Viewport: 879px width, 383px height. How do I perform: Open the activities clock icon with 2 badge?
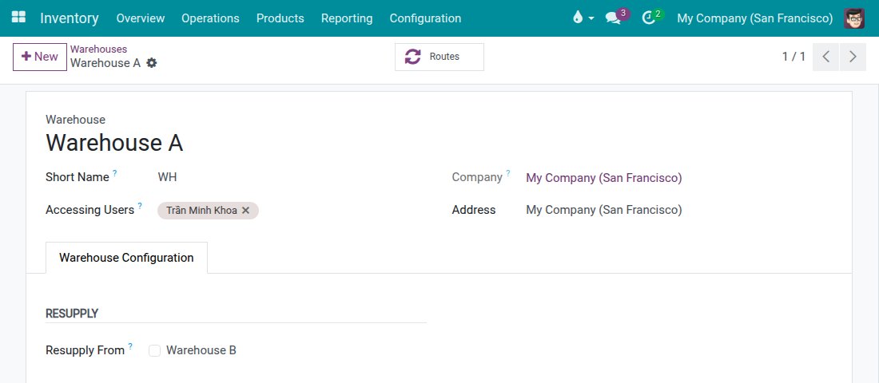coord(649,18)
